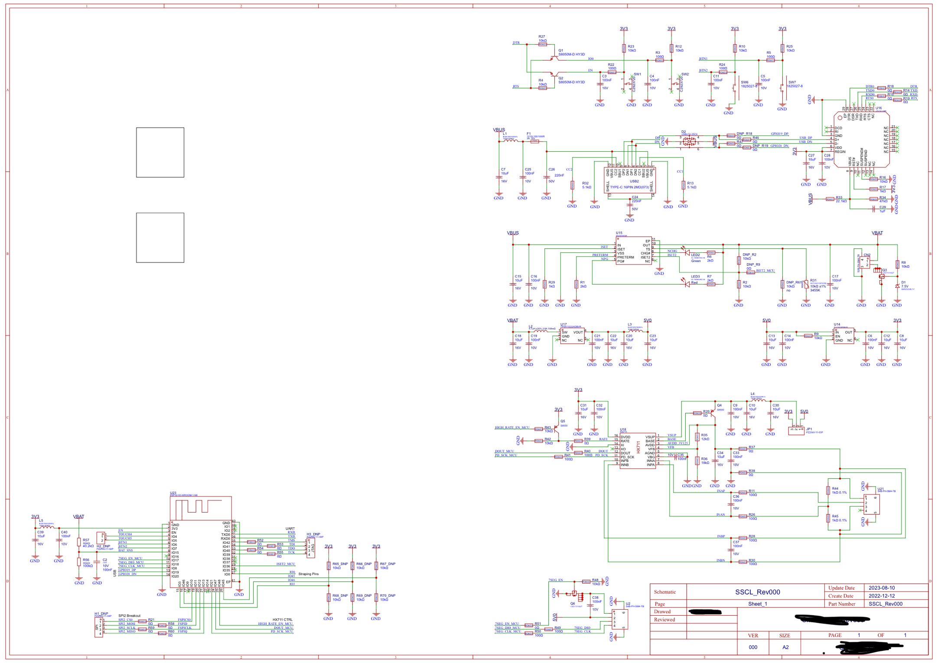Click the HX711 CTRL annotation text
938x663 pixels.
(283, 620)
